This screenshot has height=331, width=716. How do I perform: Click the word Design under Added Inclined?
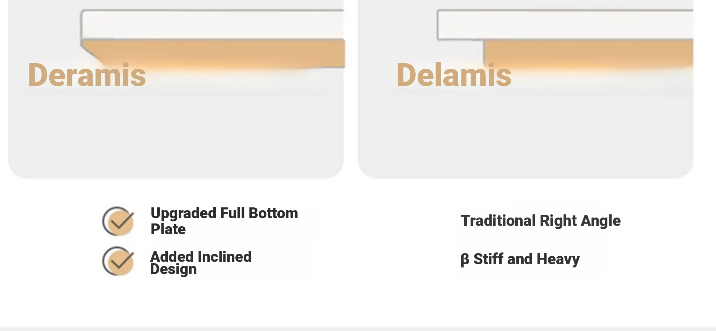coord(173,270)
